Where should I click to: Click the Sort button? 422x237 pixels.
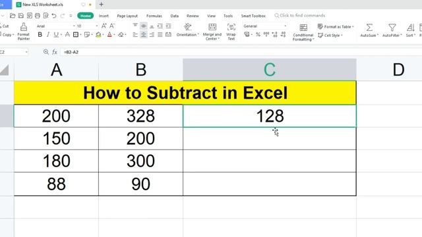tap(410, 30)
